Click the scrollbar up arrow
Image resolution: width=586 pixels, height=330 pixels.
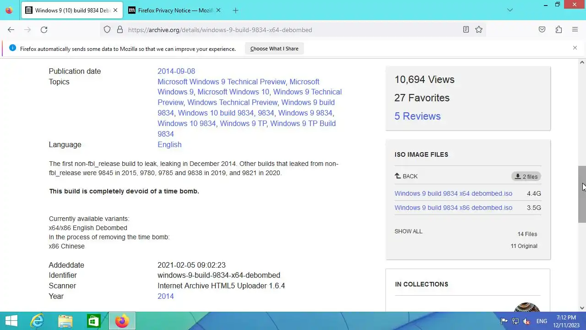click(x=582, y=62)
